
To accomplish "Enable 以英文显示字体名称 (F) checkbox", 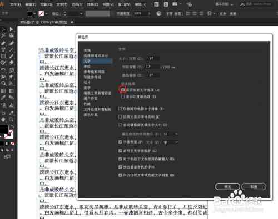I will [120, 117].
